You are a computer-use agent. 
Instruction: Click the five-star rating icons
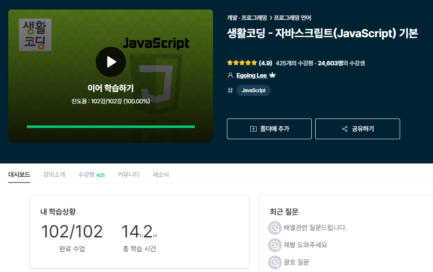pos(242,63)
